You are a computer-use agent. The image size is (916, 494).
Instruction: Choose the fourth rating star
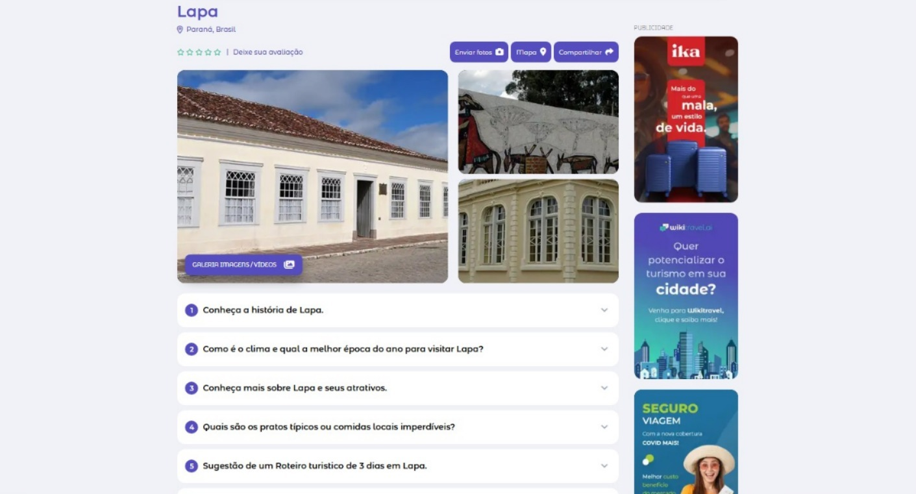[x=208, y=52]
